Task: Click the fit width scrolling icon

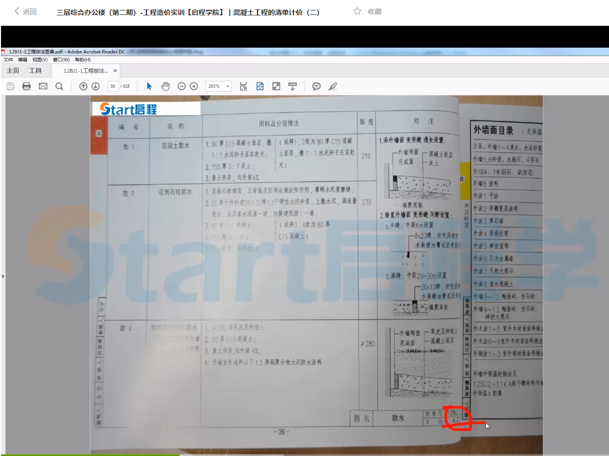Action: [x=243, y=86]
